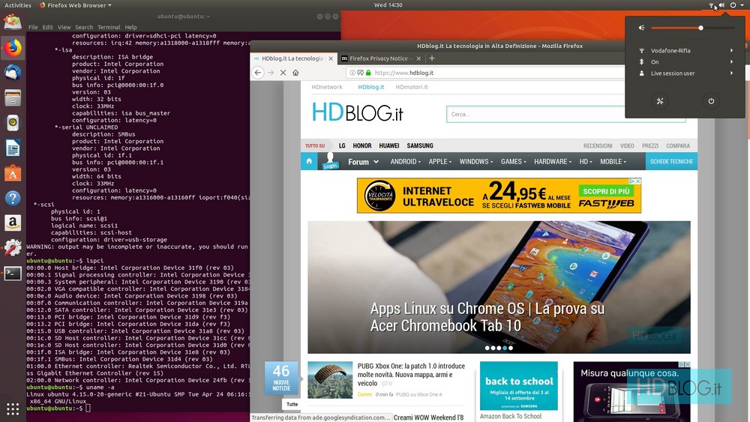Open Help icon in the dock
The width and height of the screenshot is (750, 422).
[x=13, y=198]
